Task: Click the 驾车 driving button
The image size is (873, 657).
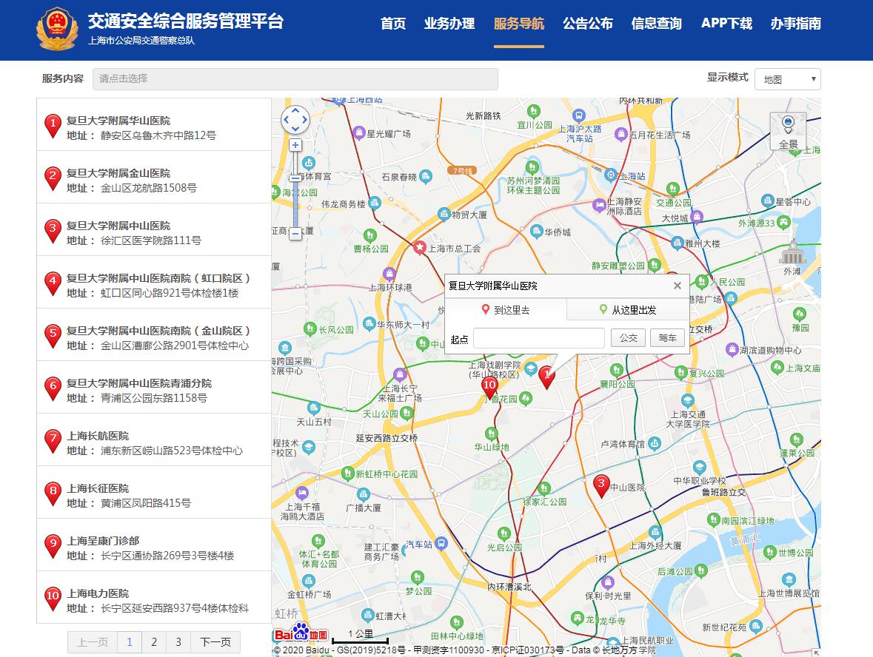Action: (667, 337)
